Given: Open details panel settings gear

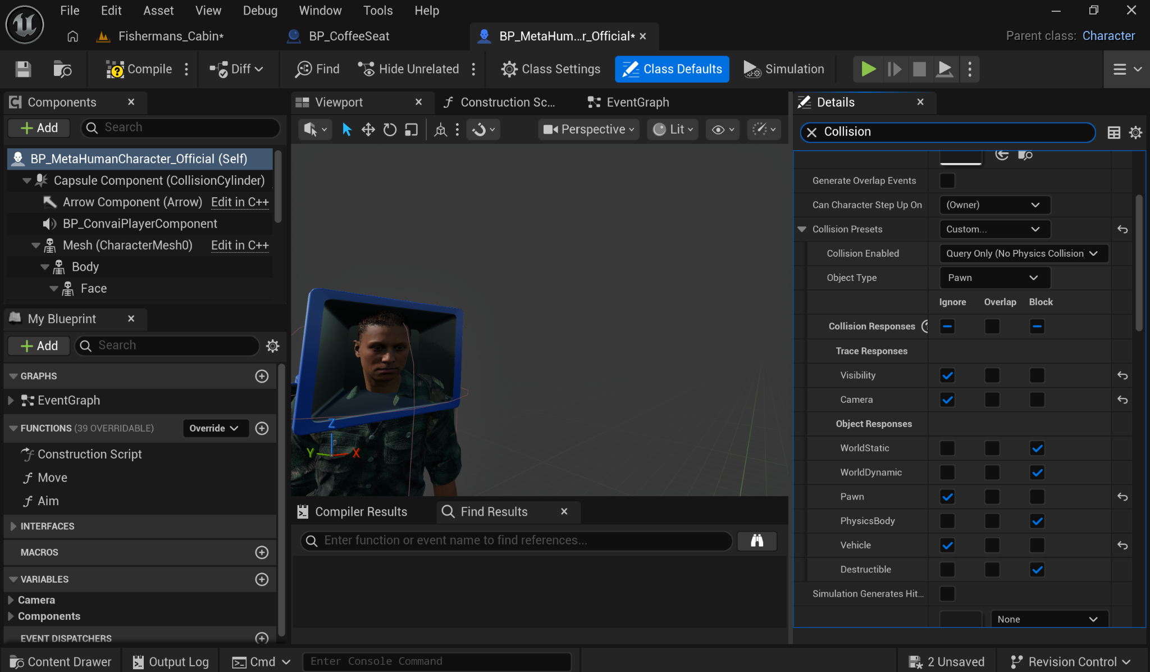Looking at the screenshot, I should (x=1135, y=133).
